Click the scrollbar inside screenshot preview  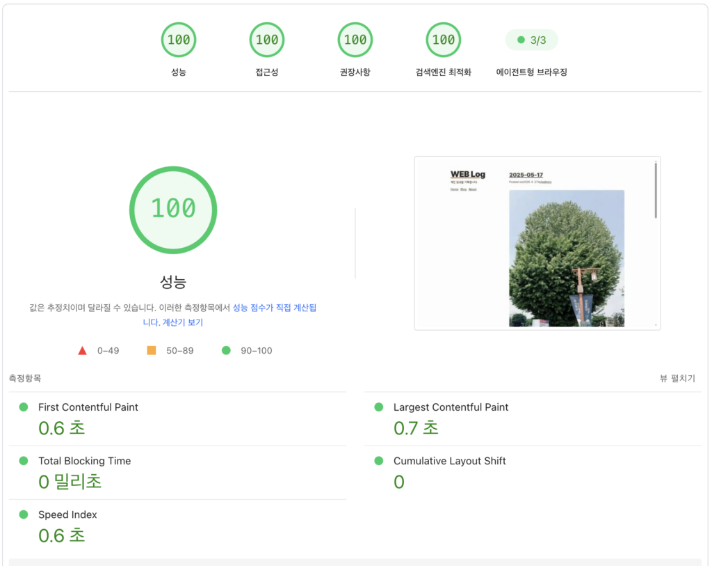pos(656,191)
